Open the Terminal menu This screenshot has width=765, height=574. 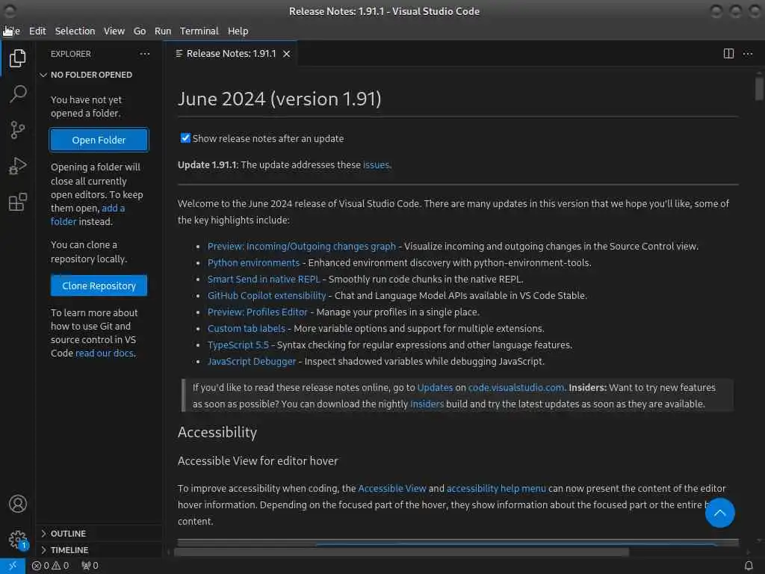(199, 31)
